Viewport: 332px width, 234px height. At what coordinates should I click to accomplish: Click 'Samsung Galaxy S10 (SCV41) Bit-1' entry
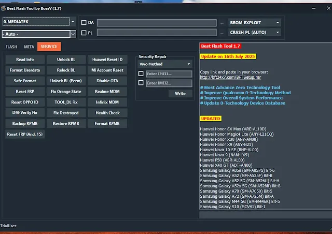[x=232, y=207]
